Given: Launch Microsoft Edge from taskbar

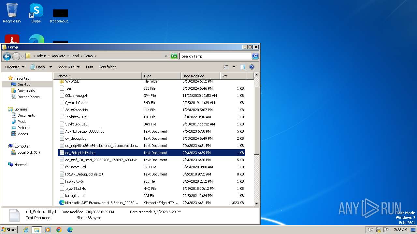Looking at the screenshot, I should 70,230.
